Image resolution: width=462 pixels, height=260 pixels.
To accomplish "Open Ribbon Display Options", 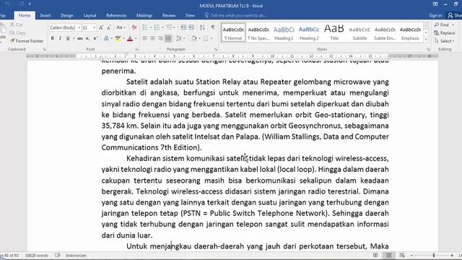I will pos(435,4).
